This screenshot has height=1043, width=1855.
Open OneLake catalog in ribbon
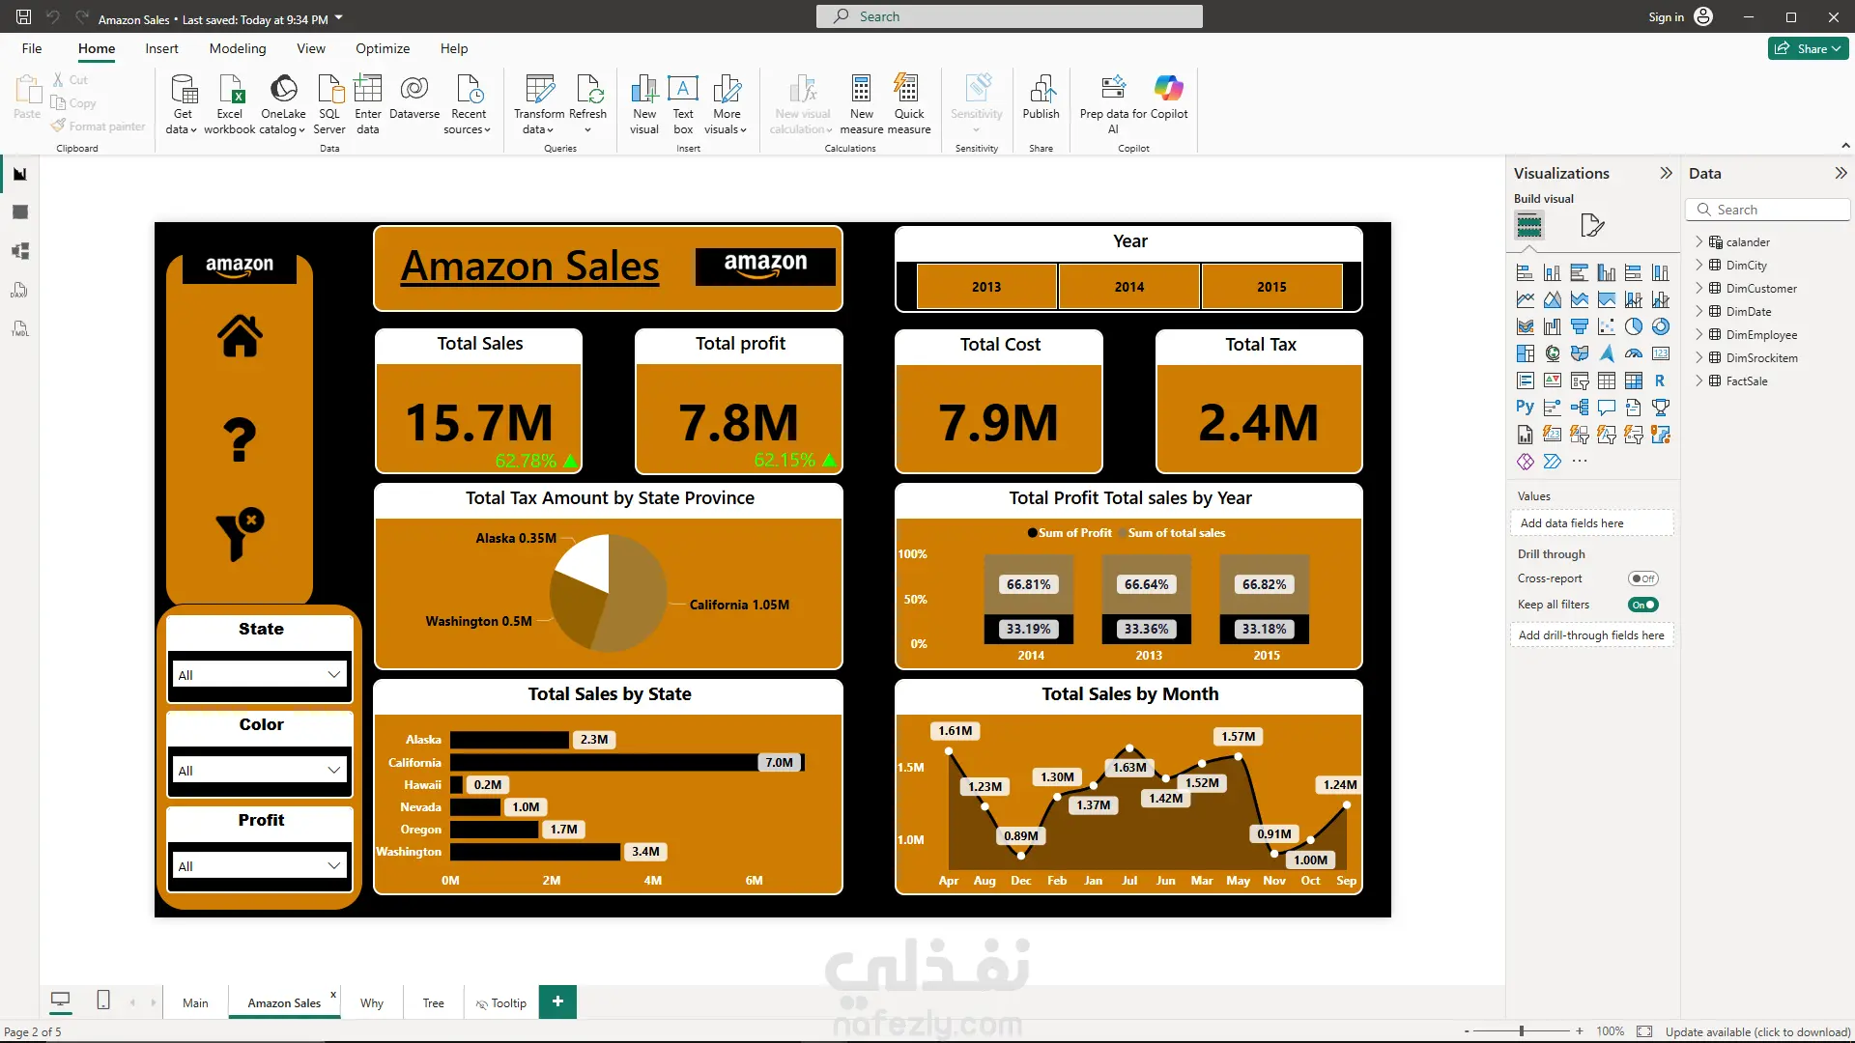283,104
